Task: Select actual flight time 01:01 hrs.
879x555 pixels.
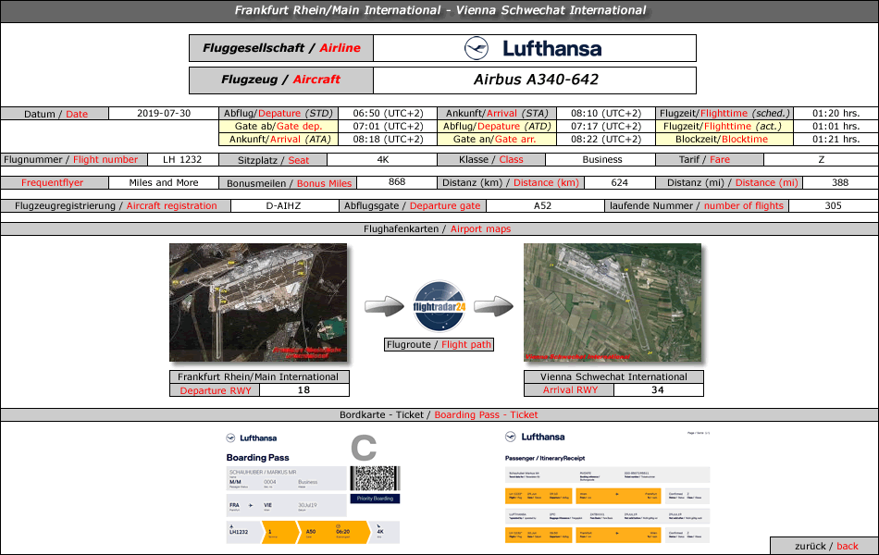Action: [x=836, y=126]
